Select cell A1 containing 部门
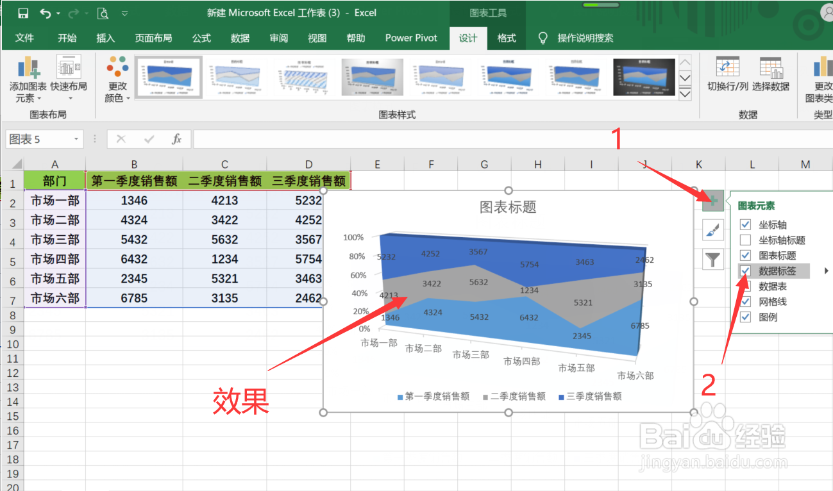 [x=55, y=180]
